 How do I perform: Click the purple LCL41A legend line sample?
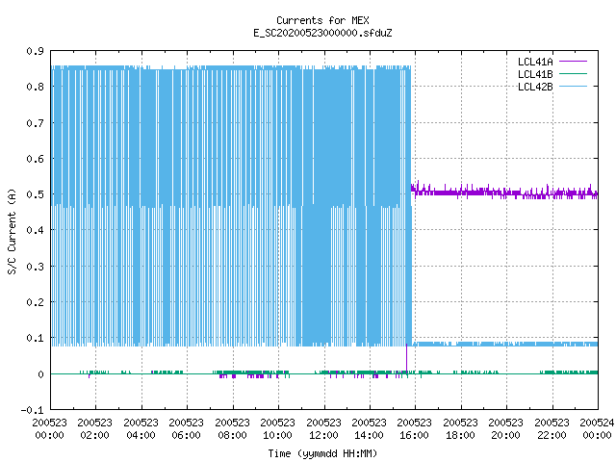573,62
